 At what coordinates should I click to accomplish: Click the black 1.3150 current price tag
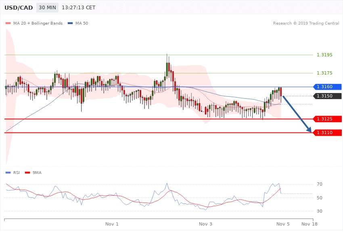coord(327,96)
